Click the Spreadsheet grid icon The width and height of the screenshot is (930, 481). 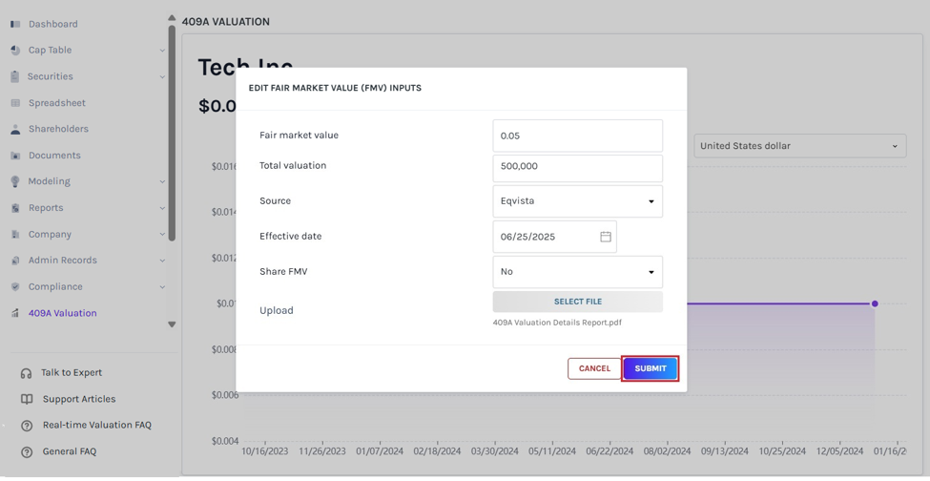point(15,103)
